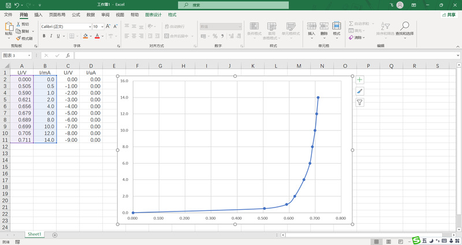The width and height of the screenshot is (462, 245).
Task: Decrease font size with smaller A icon
Action: pyautogui.click(x=115, y=27)
